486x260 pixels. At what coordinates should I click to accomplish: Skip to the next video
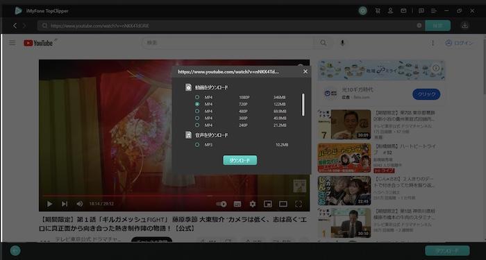tap(65, 204)
